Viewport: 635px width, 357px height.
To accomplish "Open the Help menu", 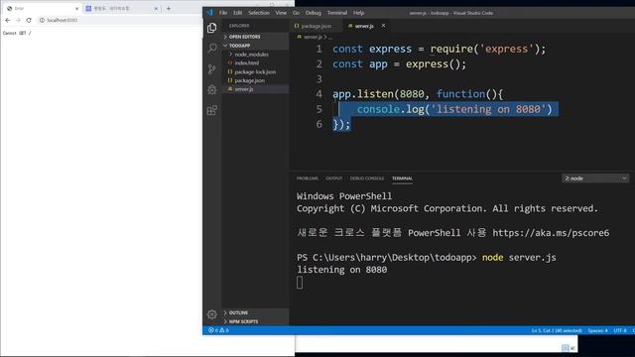I will (358, 13).
